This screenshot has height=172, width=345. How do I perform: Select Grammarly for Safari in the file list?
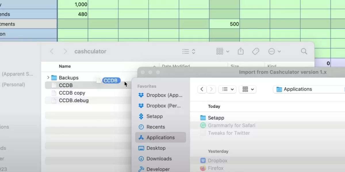[x=227, y=125]
